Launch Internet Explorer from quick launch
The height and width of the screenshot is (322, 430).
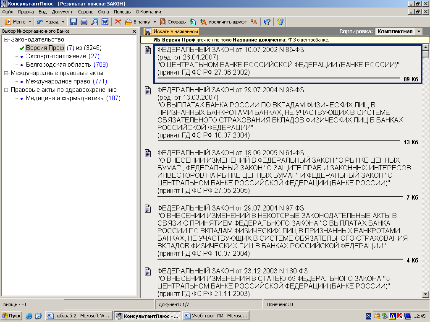click(29, 316)
